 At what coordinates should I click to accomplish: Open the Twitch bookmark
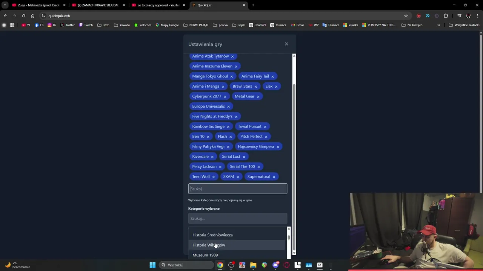coord(86,25)
